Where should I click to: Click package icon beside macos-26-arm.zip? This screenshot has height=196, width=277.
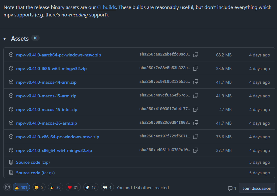click(11, 123)
